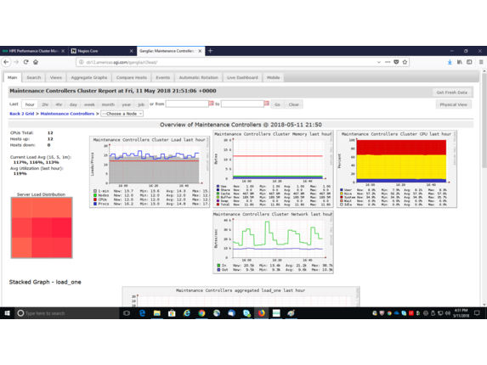Viewport: 487px width, 365px height.
Task: Open the Cluster Memory last hour graph
Action: [273, 169]
